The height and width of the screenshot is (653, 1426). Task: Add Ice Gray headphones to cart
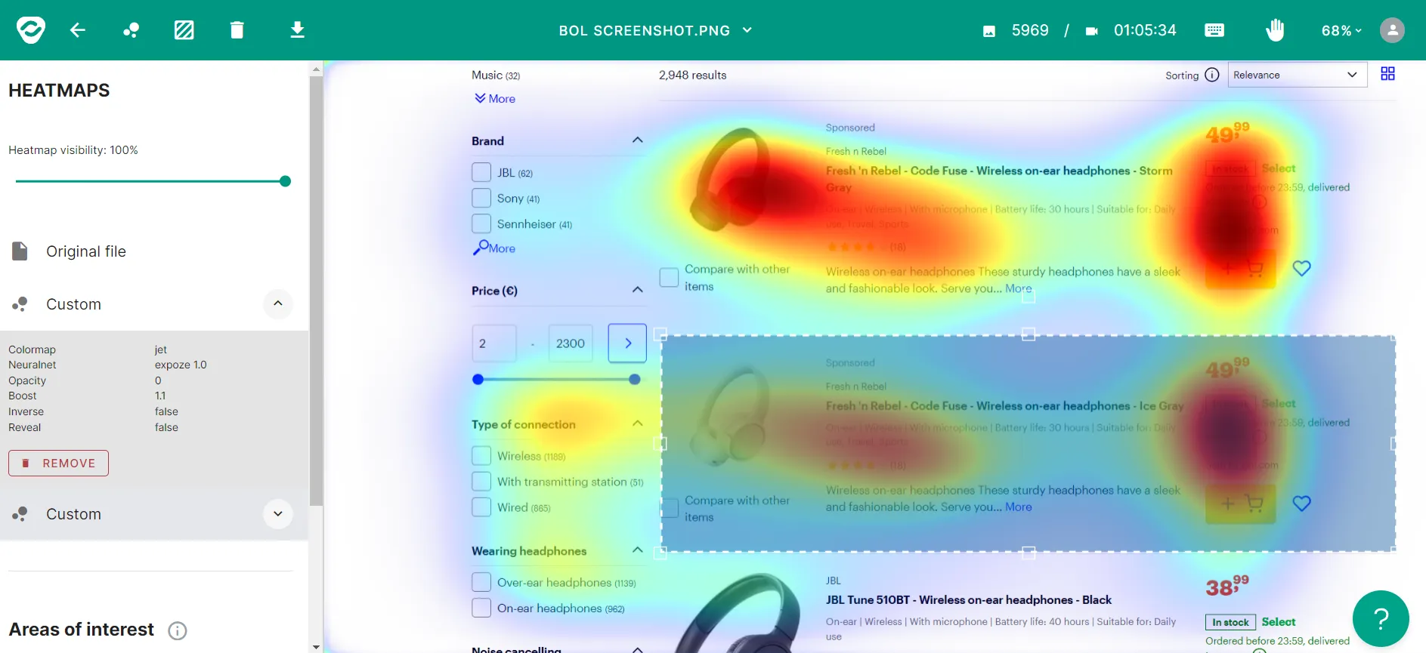click(x=1240, y=504)
